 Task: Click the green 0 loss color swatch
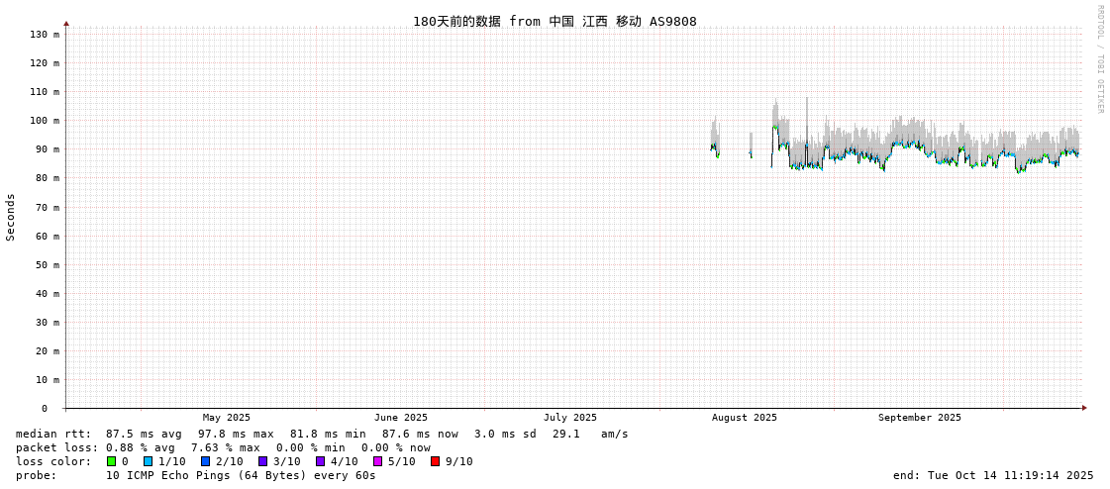point(112,461)
